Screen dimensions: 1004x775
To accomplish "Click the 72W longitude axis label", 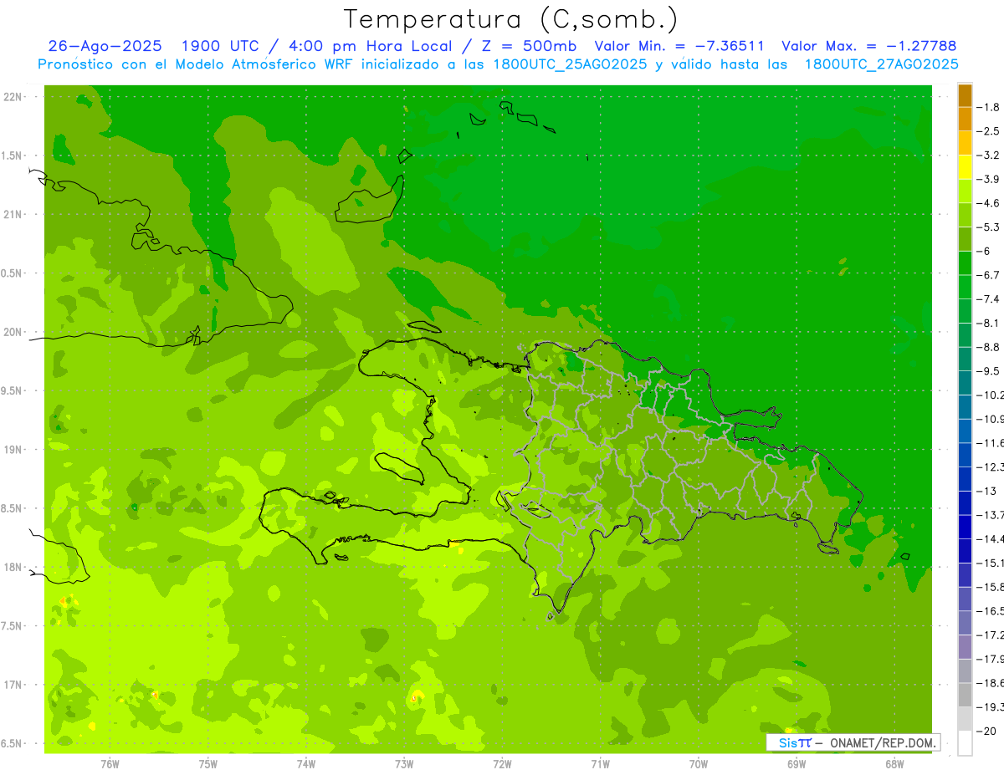I will pyautogui.click(x=502, y=764).
